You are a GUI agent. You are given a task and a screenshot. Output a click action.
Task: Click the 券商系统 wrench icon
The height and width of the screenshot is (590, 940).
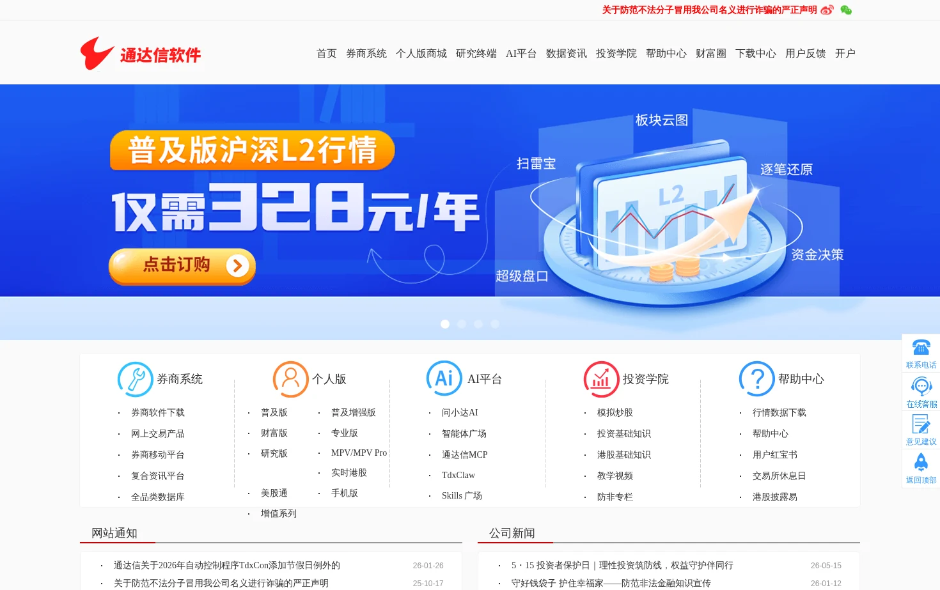click(x=135, y=379)
